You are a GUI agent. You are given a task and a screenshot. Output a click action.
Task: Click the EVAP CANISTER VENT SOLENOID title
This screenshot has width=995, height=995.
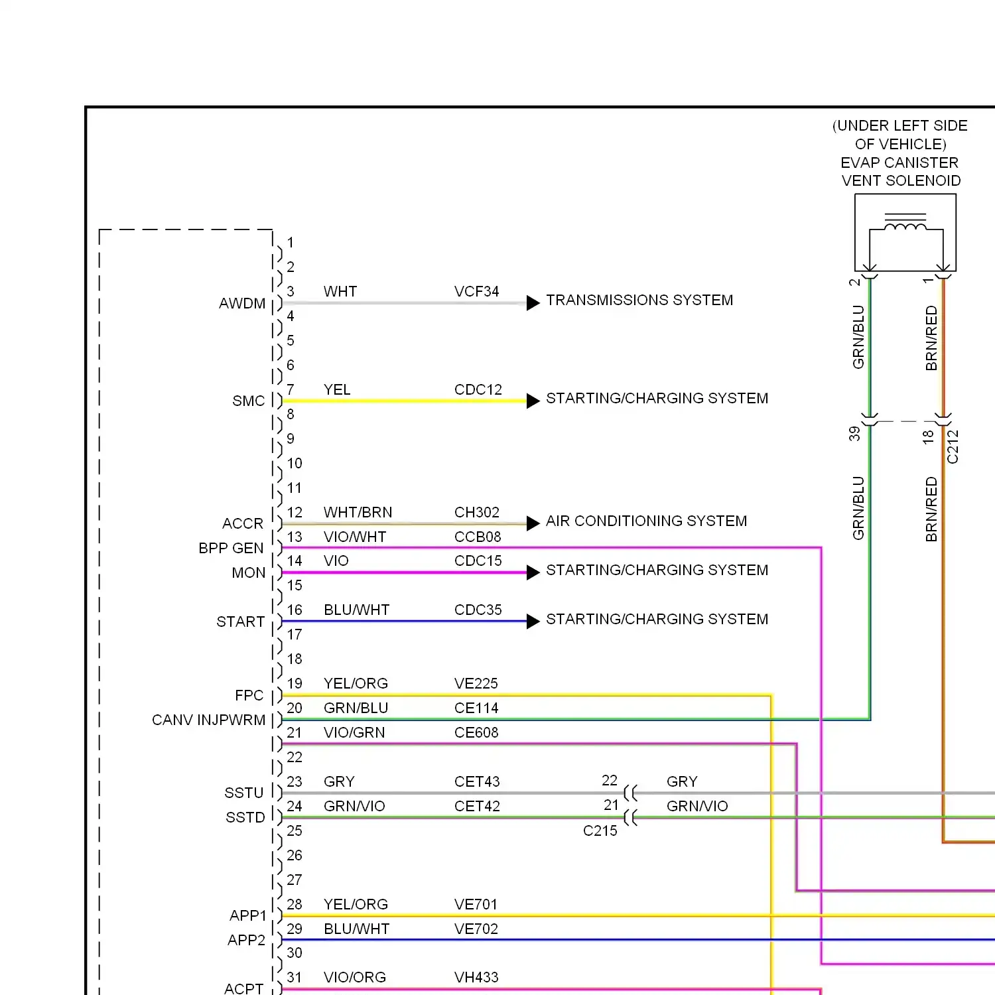tap(900, 172)
